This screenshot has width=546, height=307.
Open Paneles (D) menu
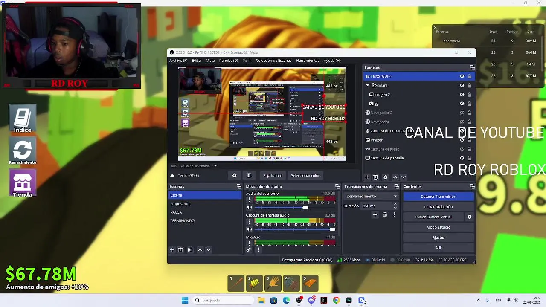[x=229, y=61]
